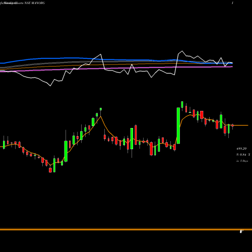Screen dimensions: 252x252
Task: Click the 'in 5 Days' label
Action: click(x=242, y=161)
